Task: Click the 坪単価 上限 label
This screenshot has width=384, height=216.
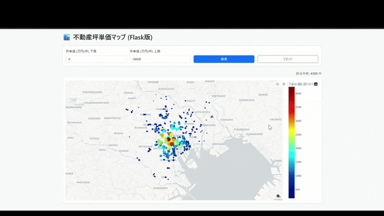Action: [145, 51]
